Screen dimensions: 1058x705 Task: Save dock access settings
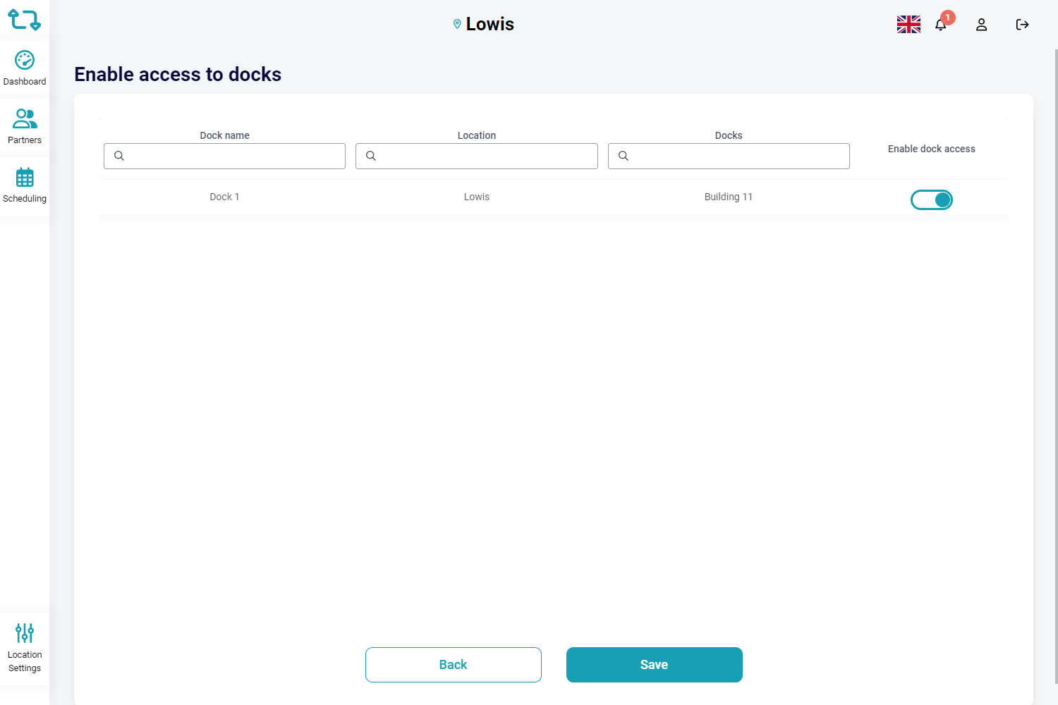655,665
